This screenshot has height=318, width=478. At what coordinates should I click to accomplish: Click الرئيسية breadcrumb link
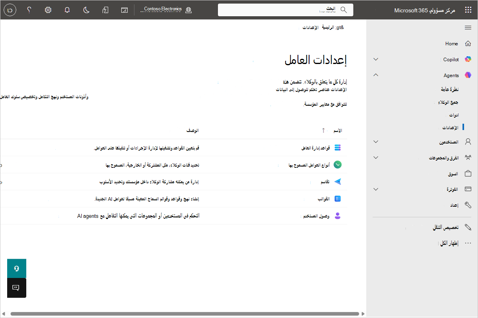[328, 27]
